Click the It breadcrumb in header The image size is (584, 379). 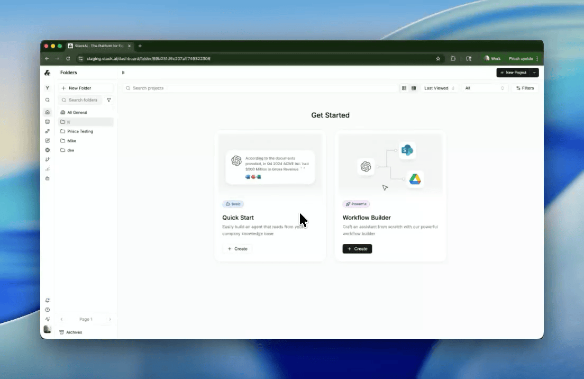pos(123,73)
